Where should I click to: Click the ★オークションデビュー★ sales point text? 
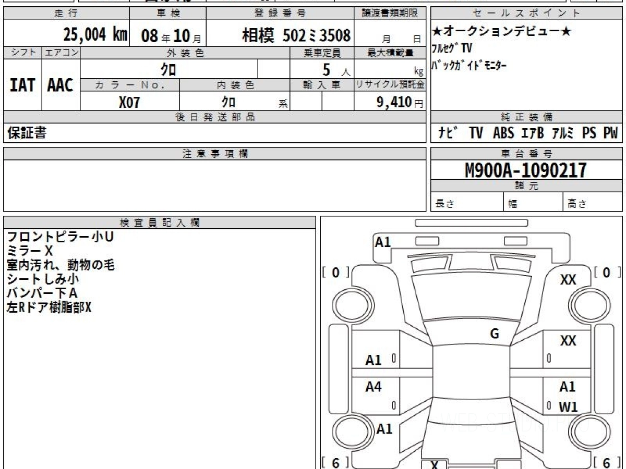[502, 32]
